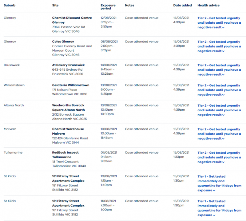Select the RedBook Inspect Tullamarine site name
246x221 pixels.
(65, 155)
